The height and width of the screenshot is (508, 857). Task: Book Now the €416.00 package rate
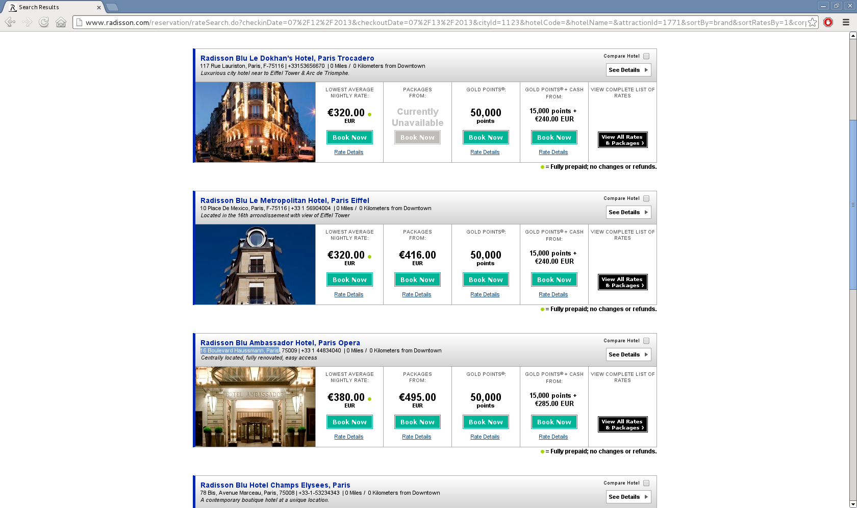click(417, 280)
